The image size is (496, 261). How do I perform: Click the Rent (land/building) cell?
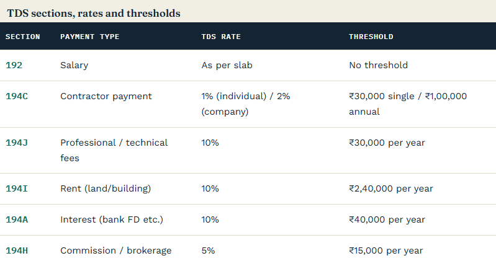pyautogui.click(x=106, y=188)
